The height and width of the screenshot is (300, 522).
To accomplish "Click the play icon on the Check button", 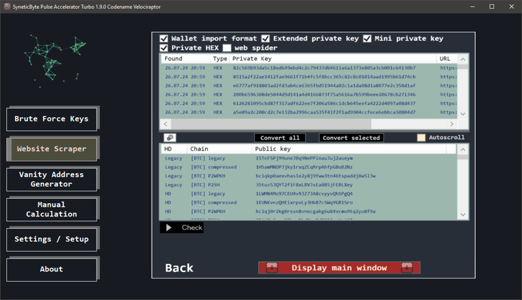I will tap(169, 227).
